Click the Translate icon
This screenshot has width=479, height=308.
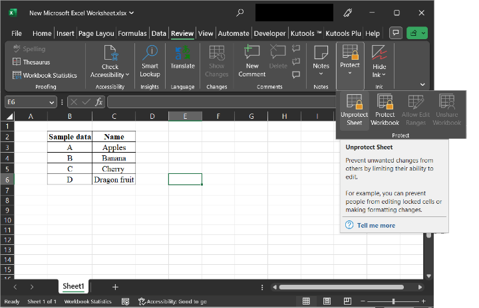(182, 58)
